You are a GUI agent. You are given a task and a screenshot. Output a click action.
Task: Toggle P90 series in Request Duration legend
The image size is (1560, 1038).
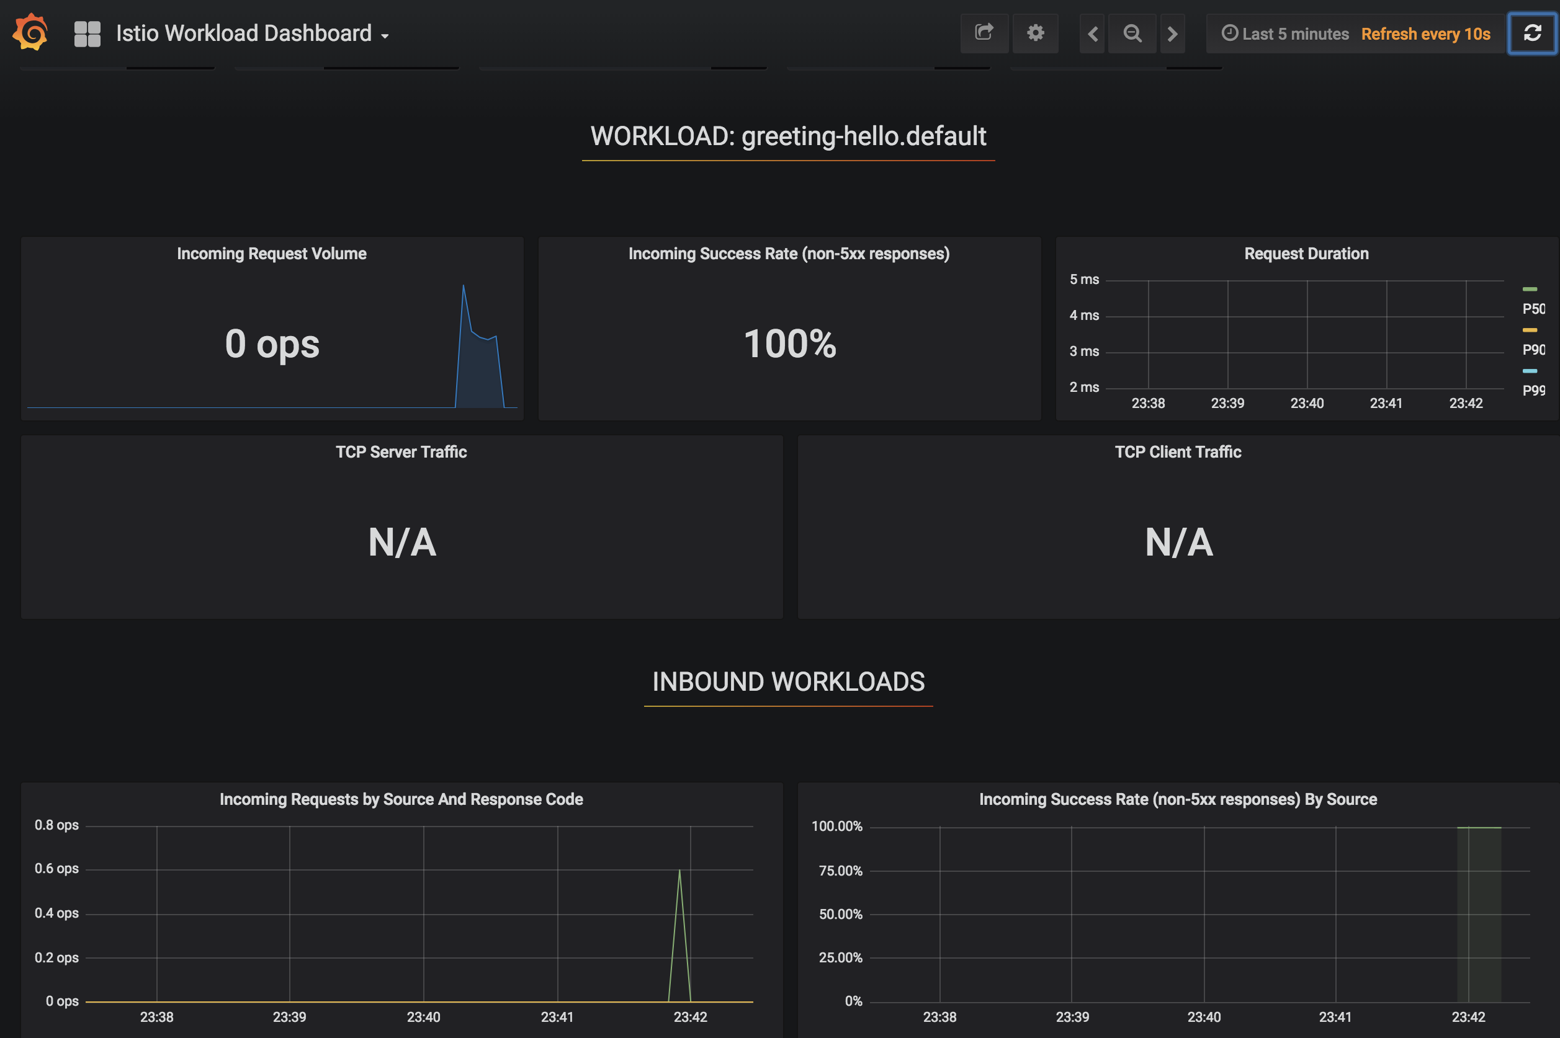1533,350
